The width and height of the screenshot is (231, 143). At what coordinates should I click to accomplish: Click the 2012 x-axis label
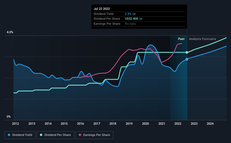point(15,124)
